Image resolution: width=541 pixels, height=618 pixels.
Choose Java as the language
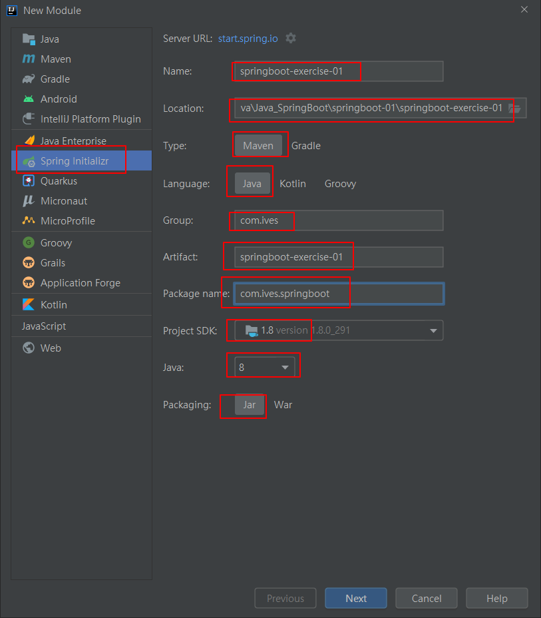point(252,183)
